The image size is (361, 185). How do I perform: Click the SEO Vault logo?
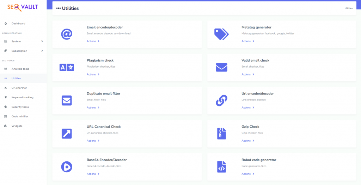point(23,7)
